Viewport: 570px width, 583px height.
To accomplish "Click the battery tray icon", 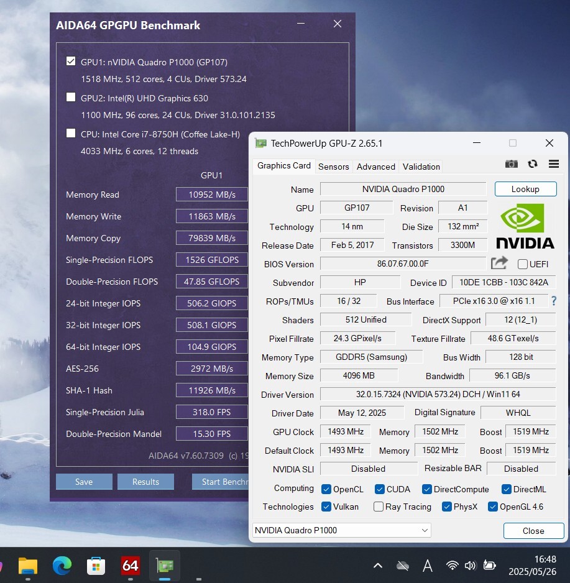I will pos(489,565).
